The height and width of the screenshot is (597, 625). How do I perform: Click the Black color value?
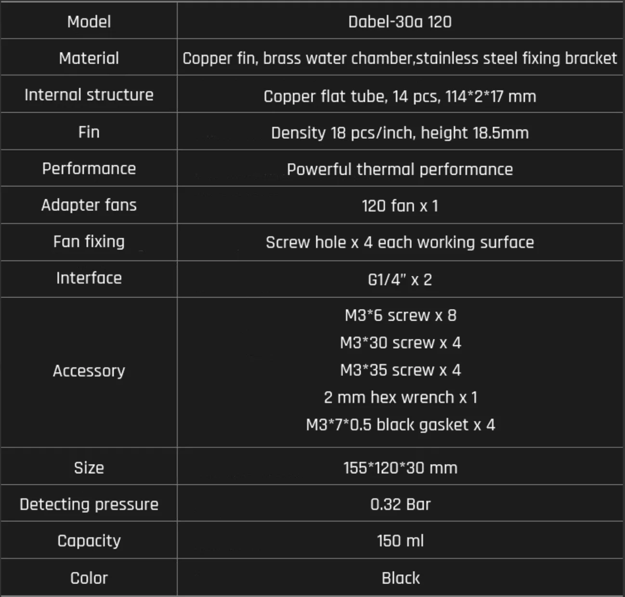[400, 578]
